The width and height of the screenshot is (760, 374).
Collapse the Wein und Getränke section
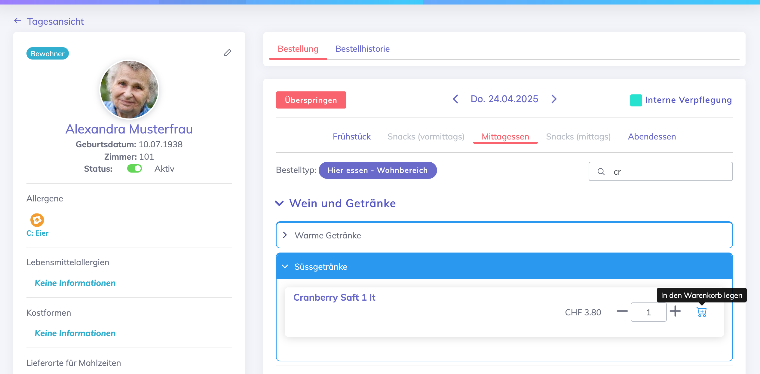coord(279,204)
